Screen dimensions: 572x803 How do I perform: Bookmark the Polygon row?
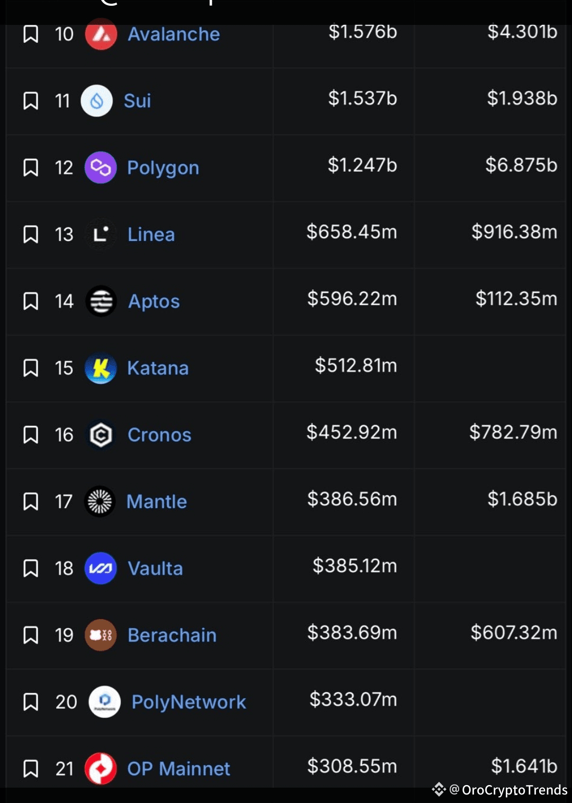(31, 167)
